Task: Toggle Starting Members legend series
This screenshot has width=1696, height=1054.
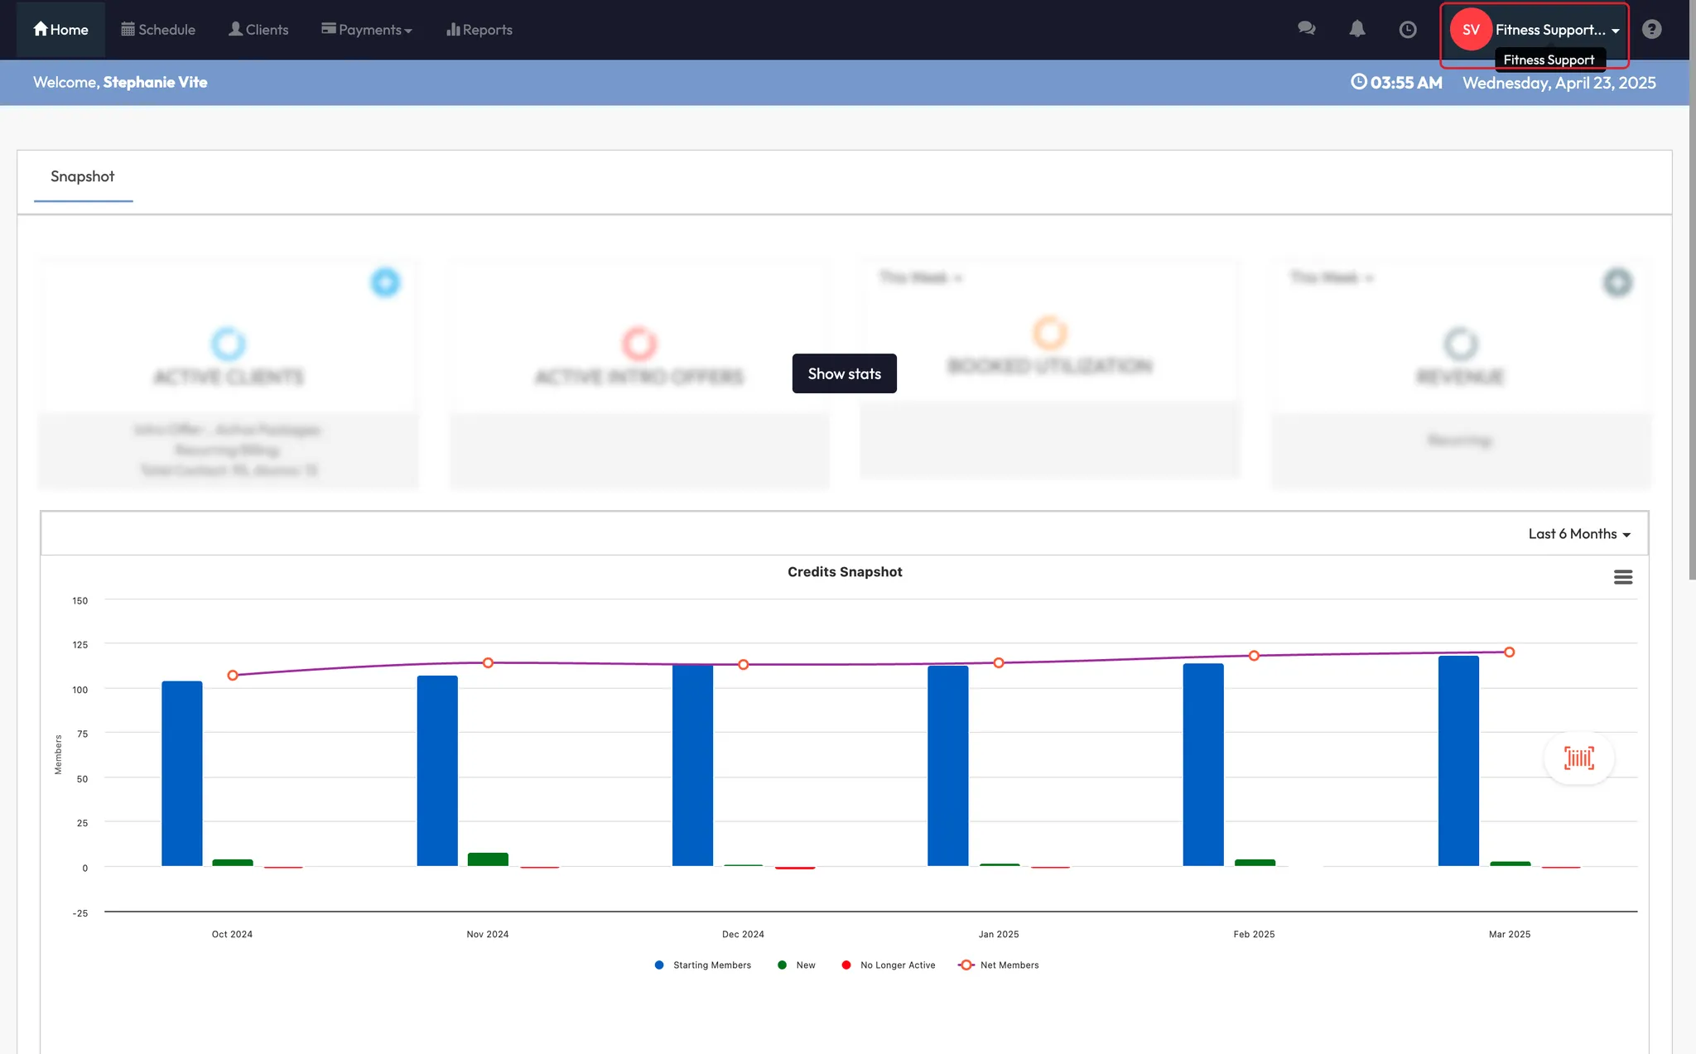Action: point(711,965)
